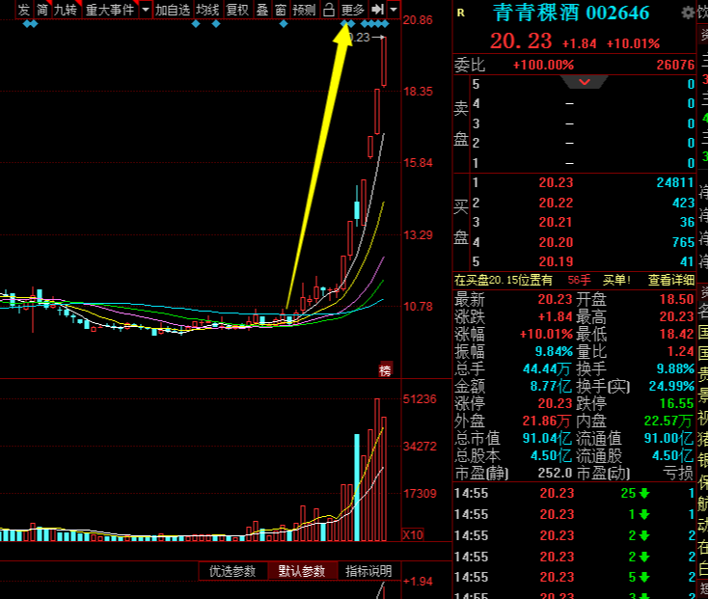The width and height of the screenshot is (709, 599).
Task: Click the 量比 value 1.24
Action: click(x=680, y=351)
